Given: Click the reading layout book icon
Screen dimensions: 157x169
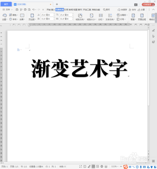Looking at the screenshot, I should tap(85, 166).
